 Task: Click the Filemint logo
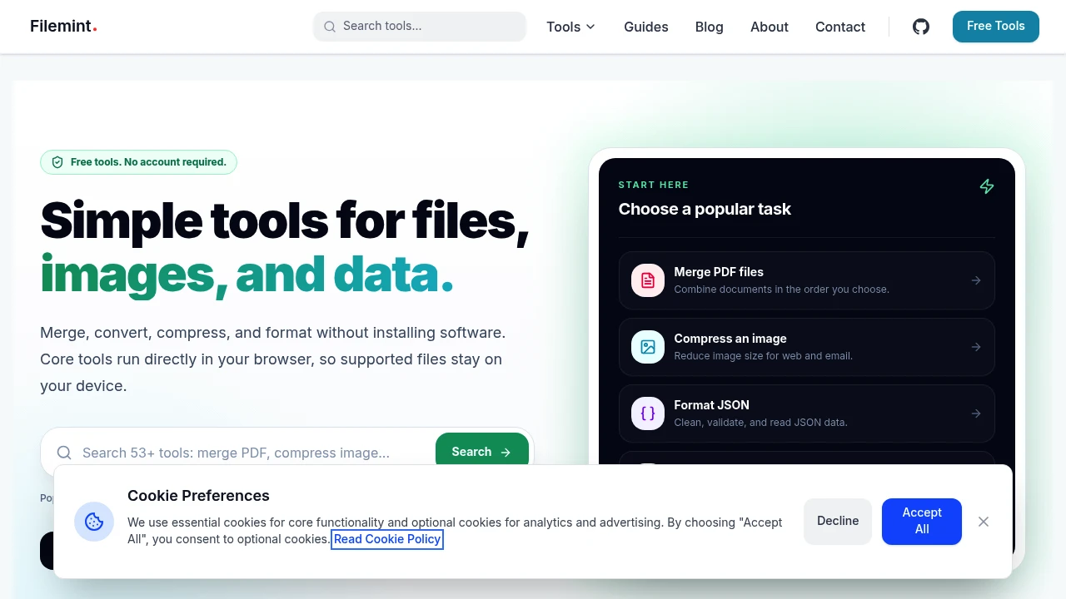tap(63, 26)
